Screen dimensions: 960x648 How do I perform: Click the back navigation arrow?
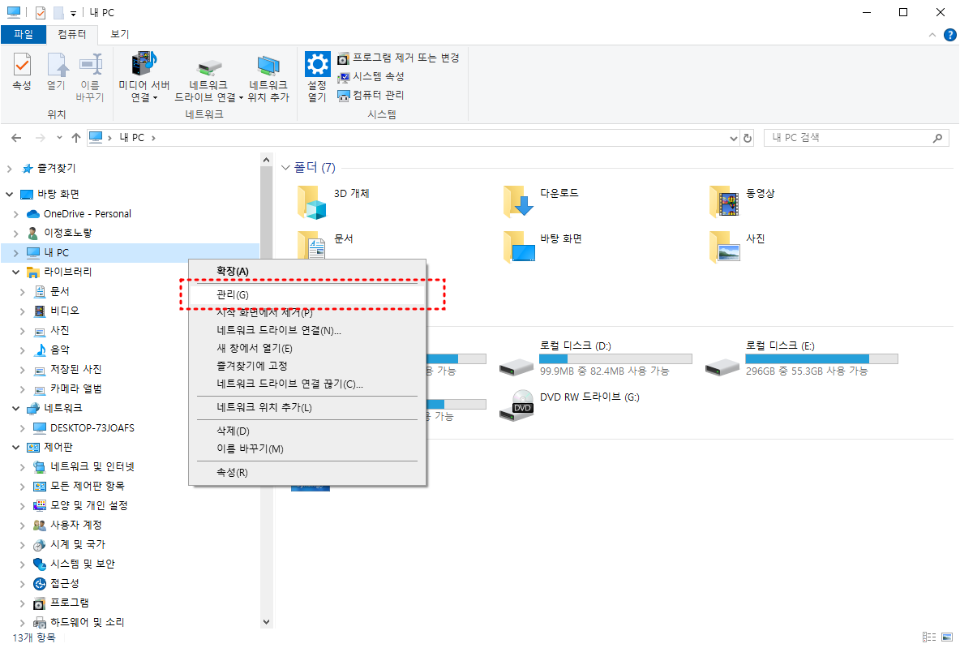[16, 137]
